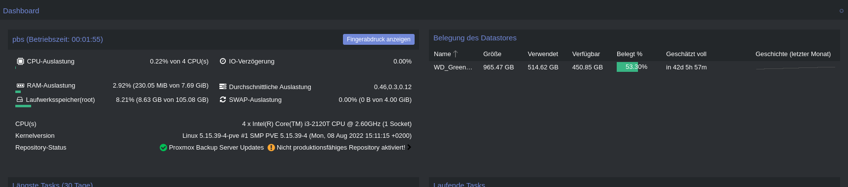Click the Dashboard title
Image resolution: width=848 pixels, height=187 pixels.
[21, 11]
